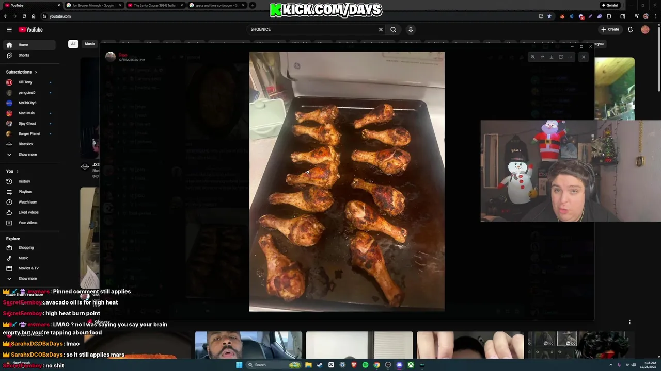Click the MetaMask fox extension icon
The image size is (661, 371).
(562, 16)
